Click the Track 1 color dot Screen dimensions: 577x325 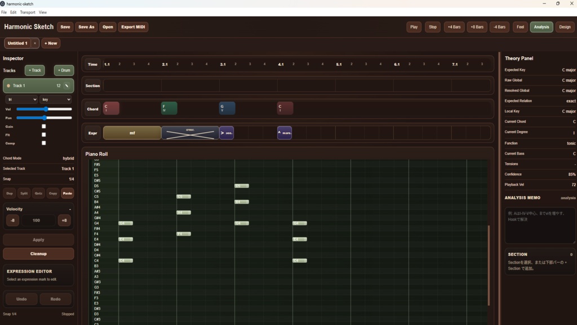click(x=8, y=85)
